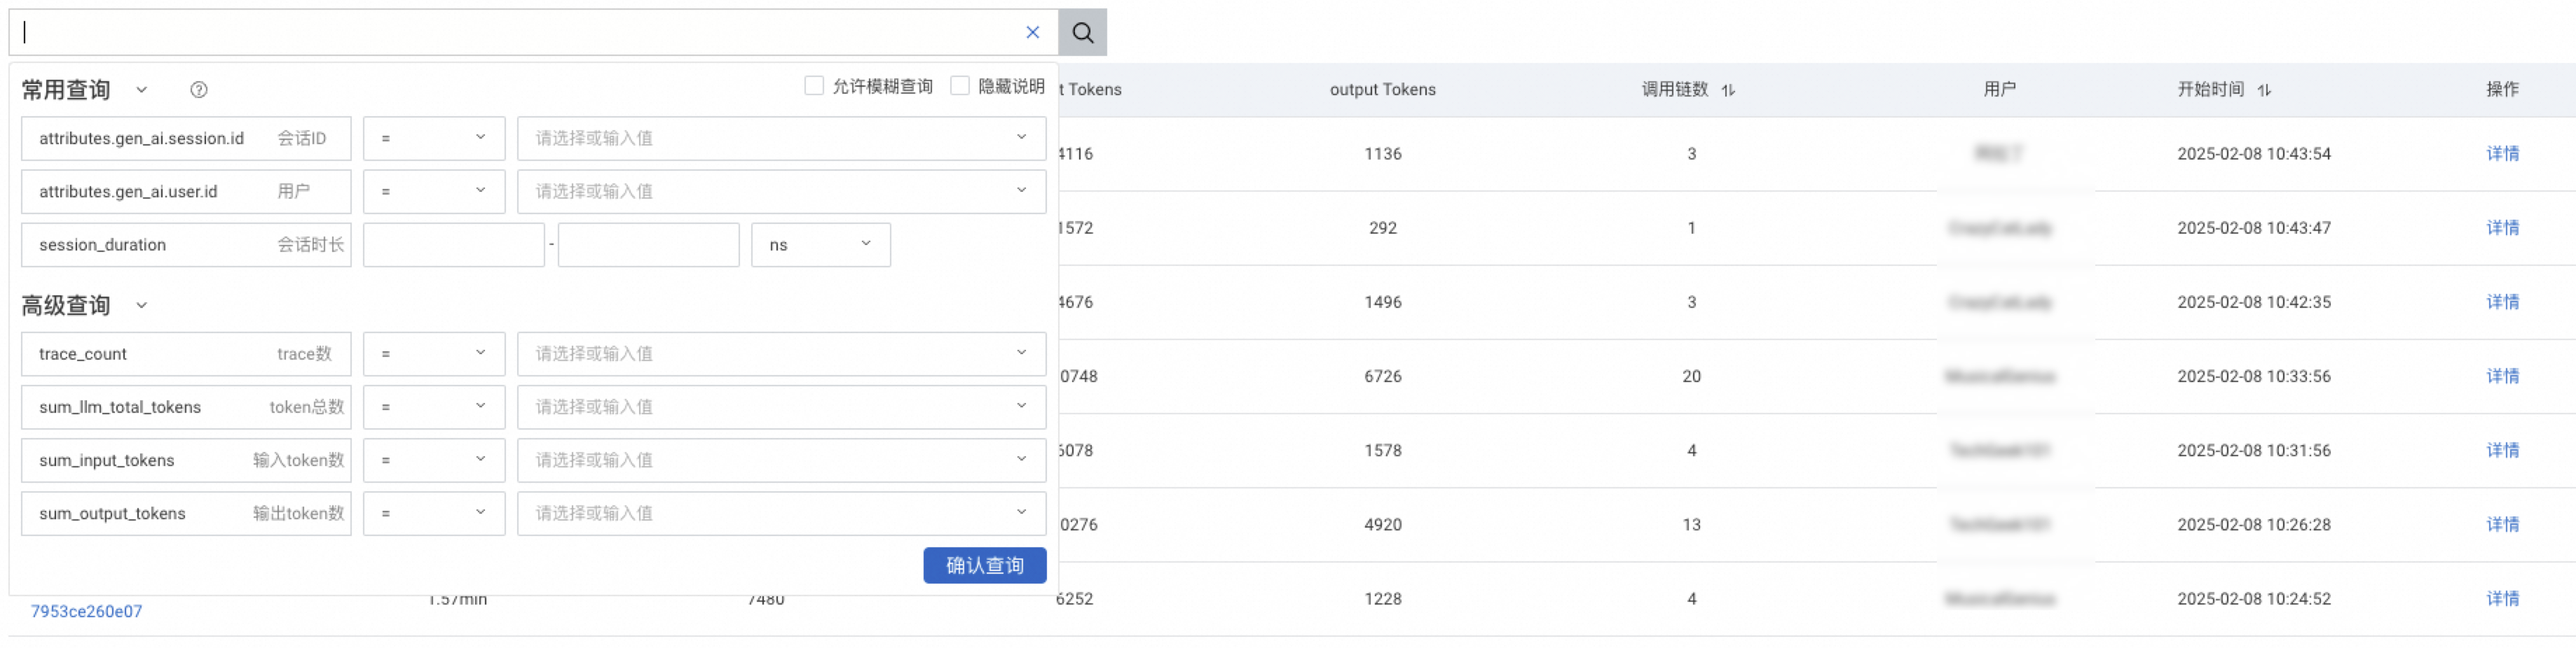Image resolution: width=2576 pixels, height=648 pixels.
Task: Open the ns duration unit dropdown
Action: [x=820, y=246]
